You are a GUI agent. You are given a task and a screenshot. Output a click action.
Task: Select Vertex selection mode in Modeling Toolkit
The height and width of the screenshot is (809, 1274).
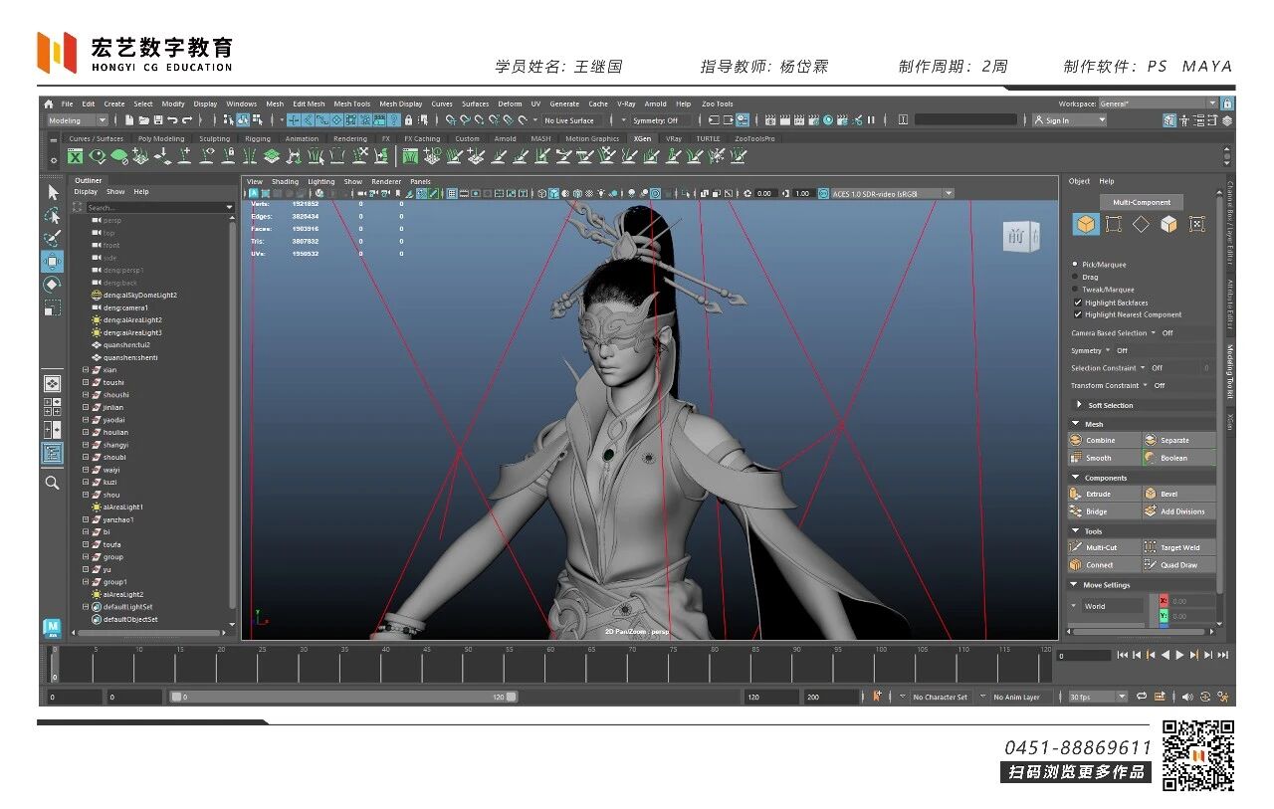tap(1113, 224)
